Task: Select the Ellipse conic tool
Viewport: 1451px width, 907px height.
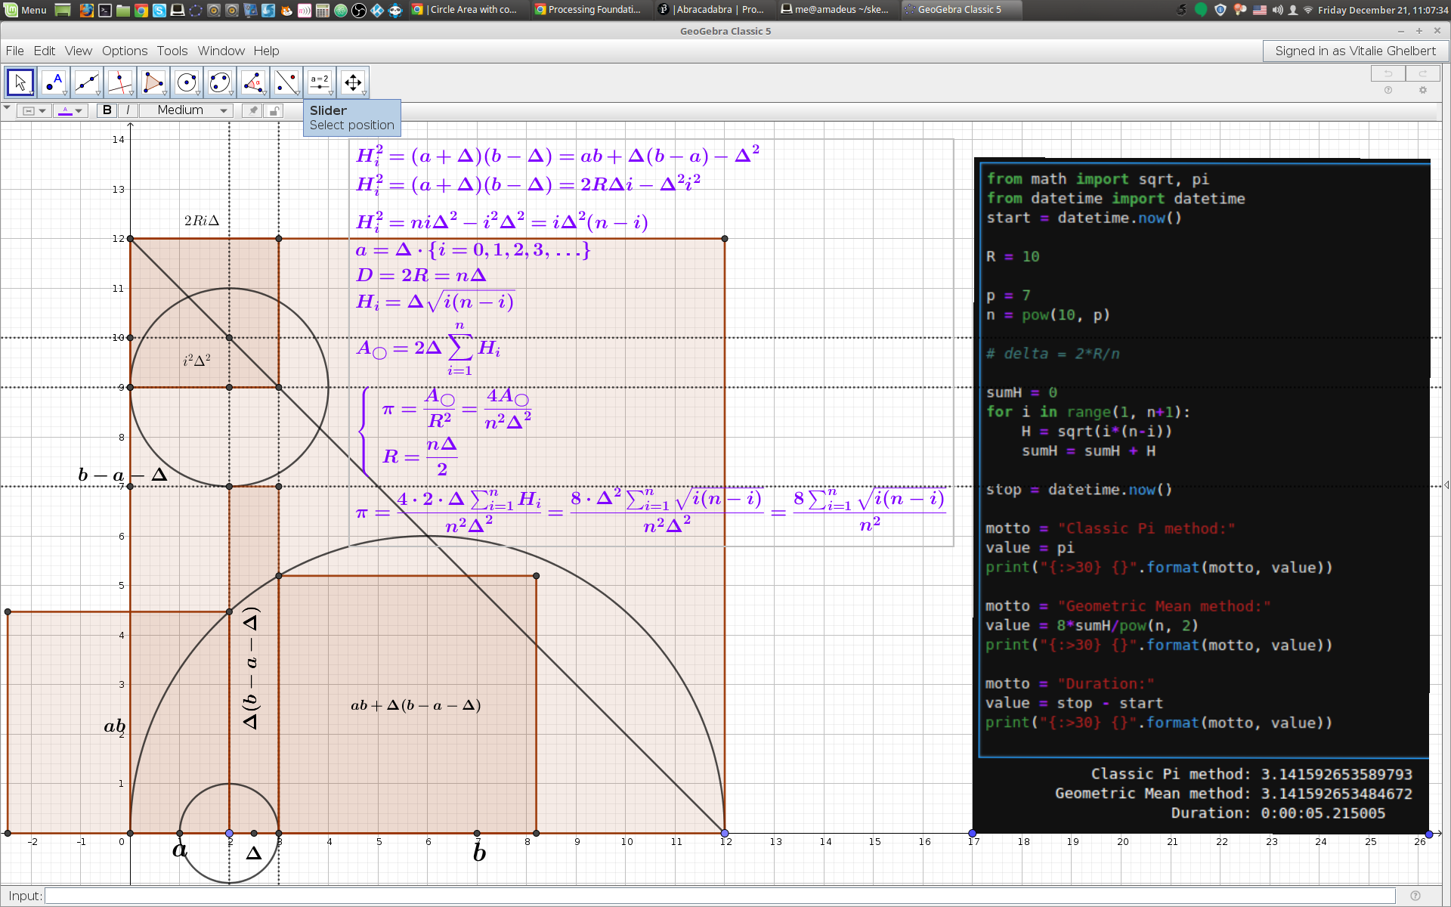Action: point(220,82)
